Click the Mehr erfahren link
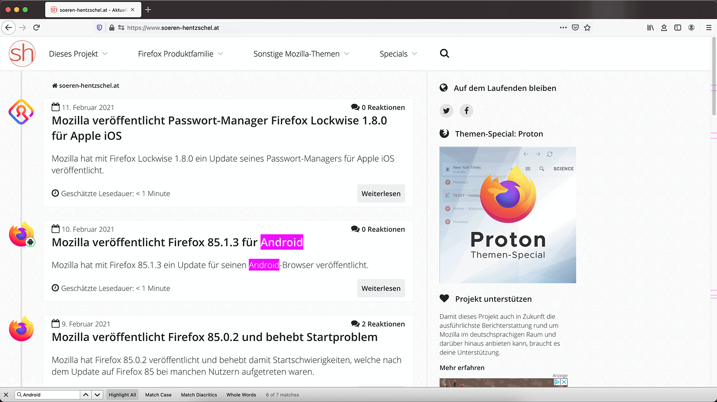 [x=462, y=368]
